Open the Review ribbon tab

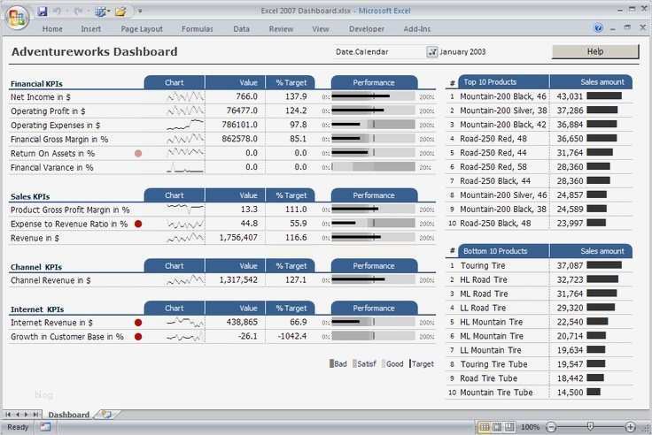281,28
